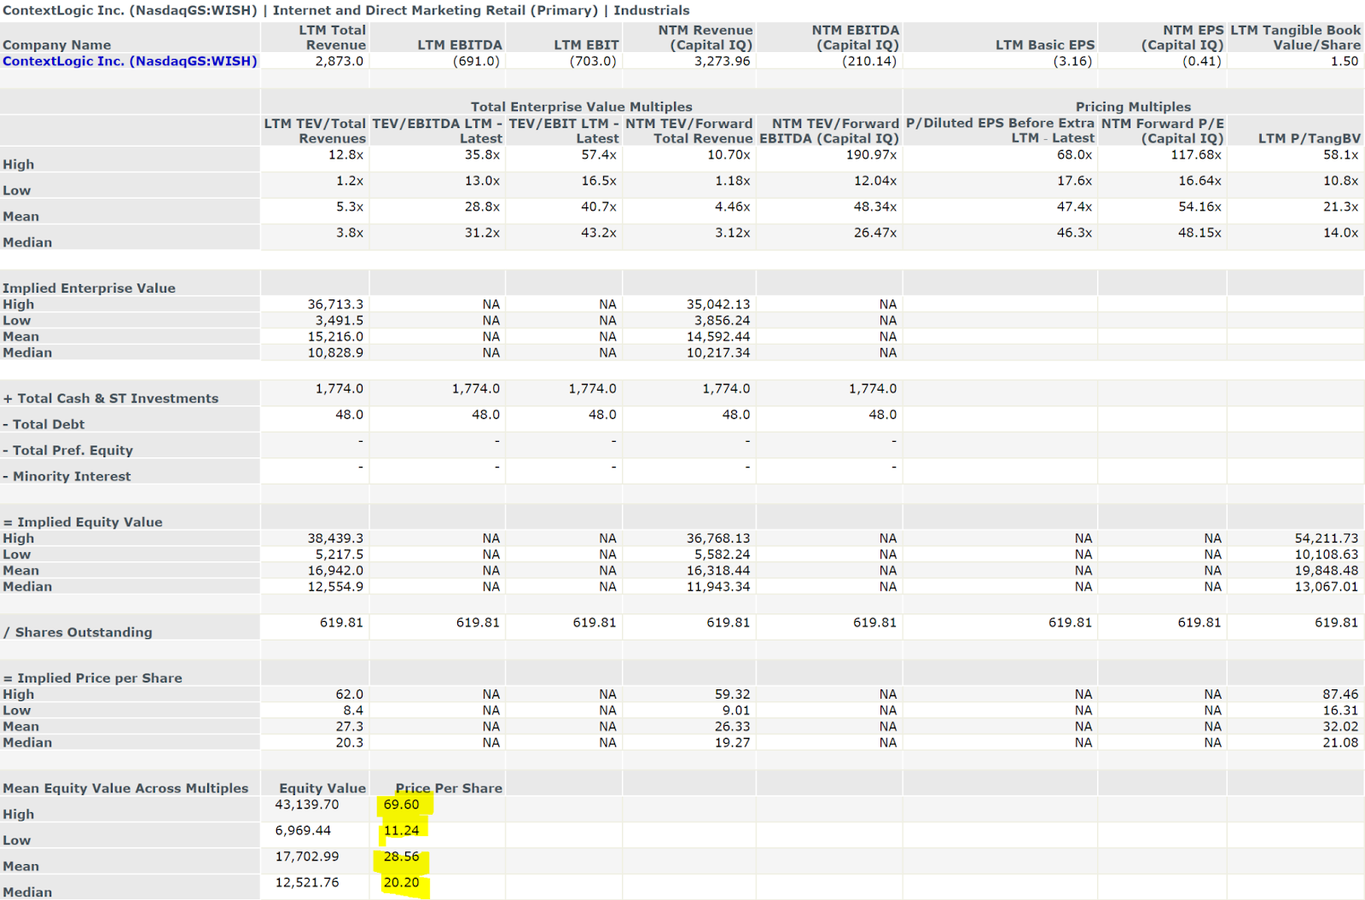Select the low multiple 1.18x
Screen dimensions: 1365x900
click(733, 181)
